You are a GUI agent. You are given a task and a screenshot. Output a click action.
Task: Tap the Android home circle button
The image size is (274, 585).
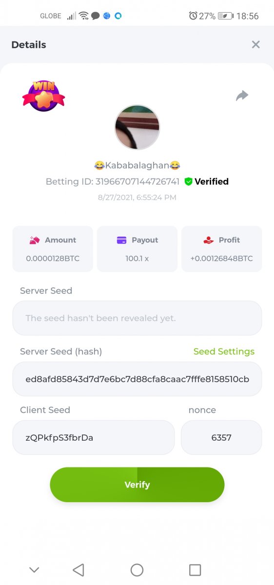(x=137, y=570)
